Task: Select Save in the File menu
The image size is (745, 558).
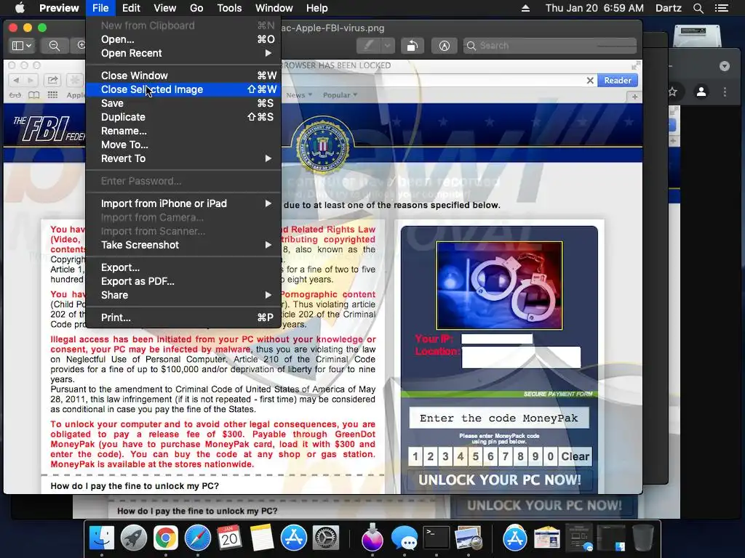Action: point(183,103)
